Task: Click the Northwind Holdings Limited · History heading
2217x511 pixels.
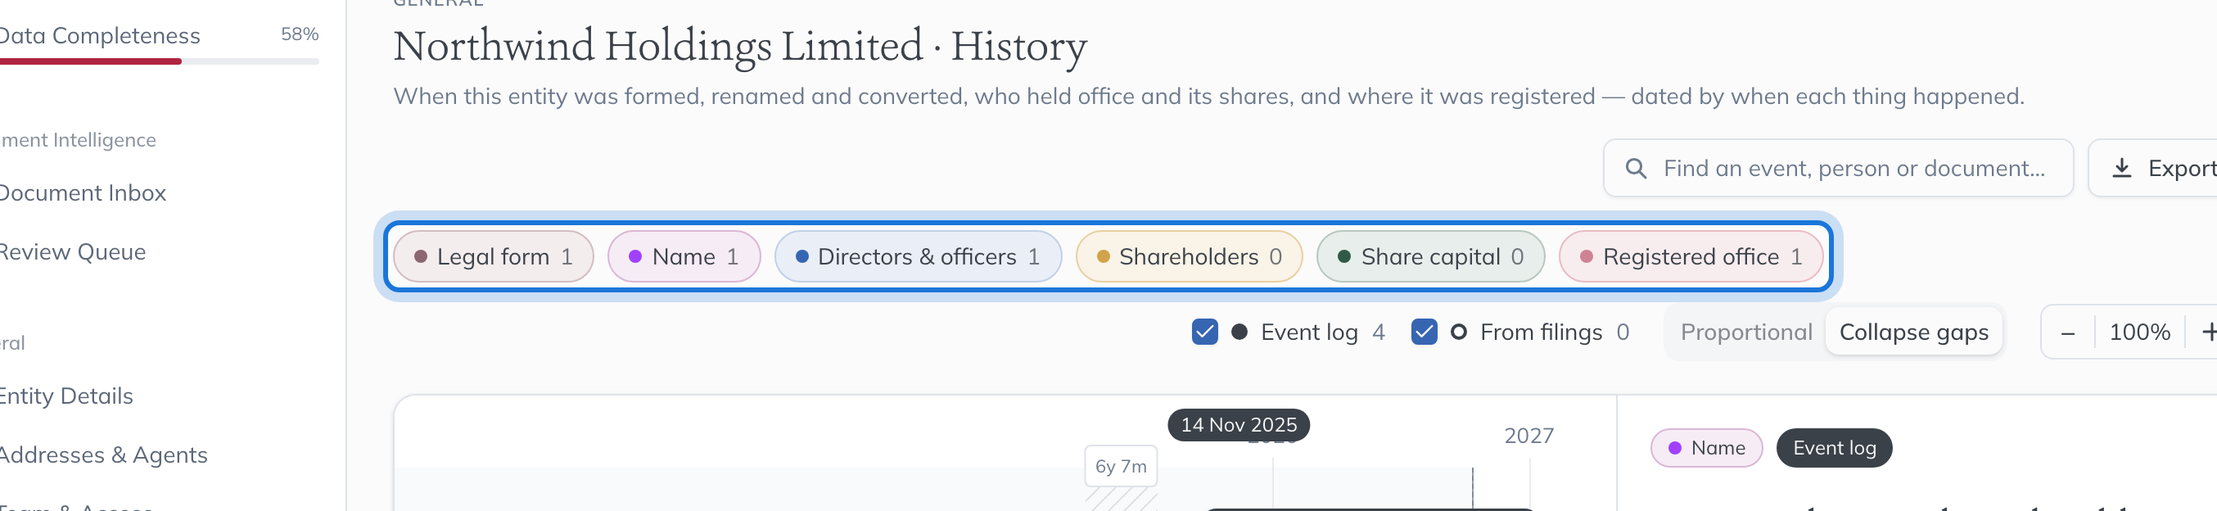Action: (740, 46)
